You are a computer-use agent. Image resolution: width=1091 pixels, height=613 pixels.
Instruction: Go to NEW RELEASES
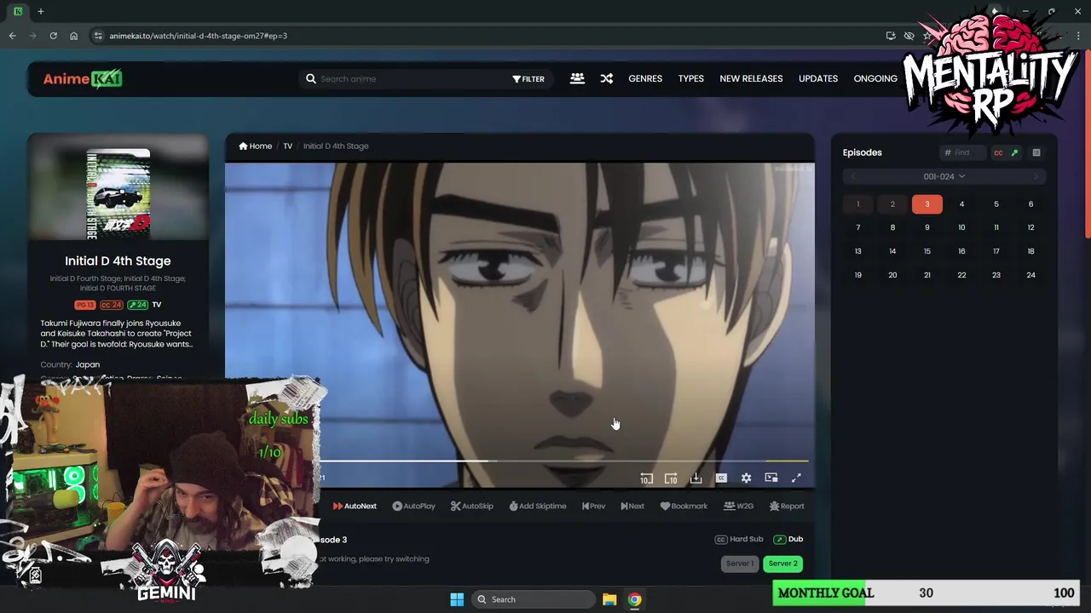[751, 78]
